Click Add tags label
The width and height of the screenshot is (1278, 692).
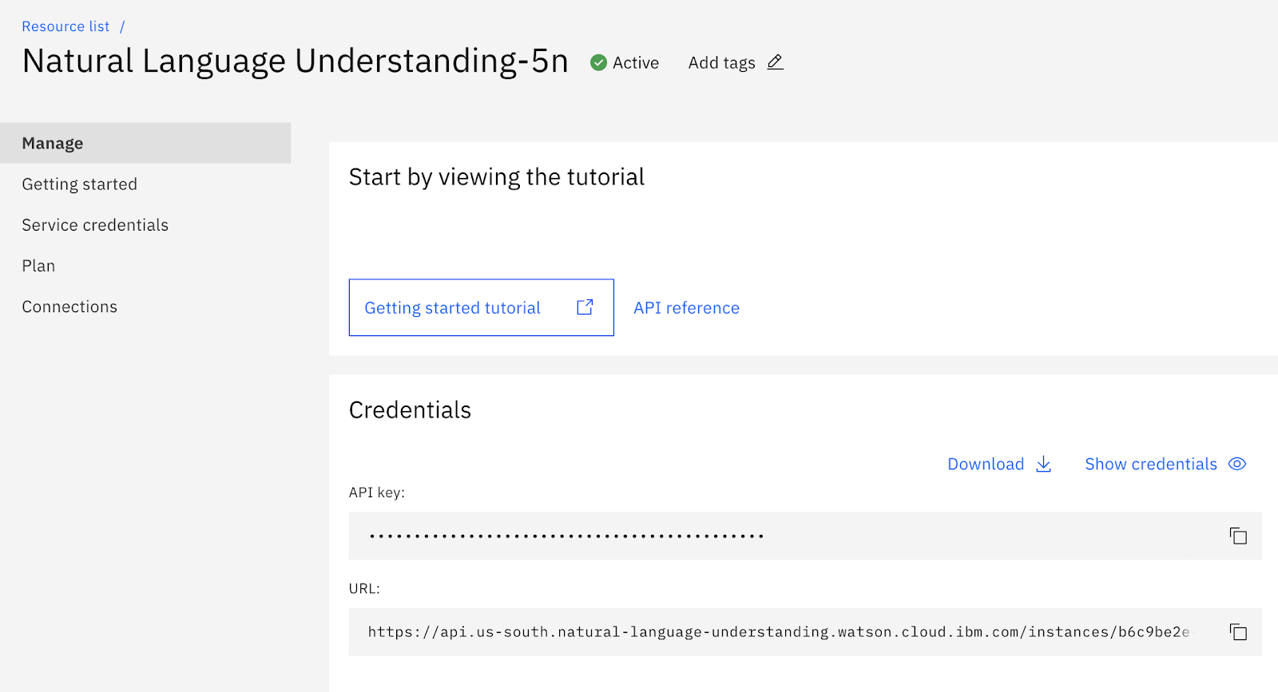coord(721,63)
